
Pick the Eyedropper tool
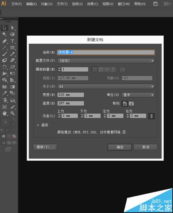(x=4, y=93)
